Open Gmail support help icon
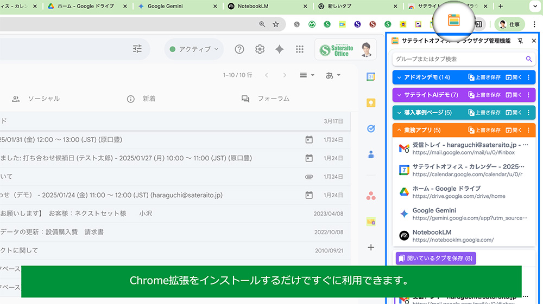The height and width of the screenshot is (304, 543). point(239,49)
